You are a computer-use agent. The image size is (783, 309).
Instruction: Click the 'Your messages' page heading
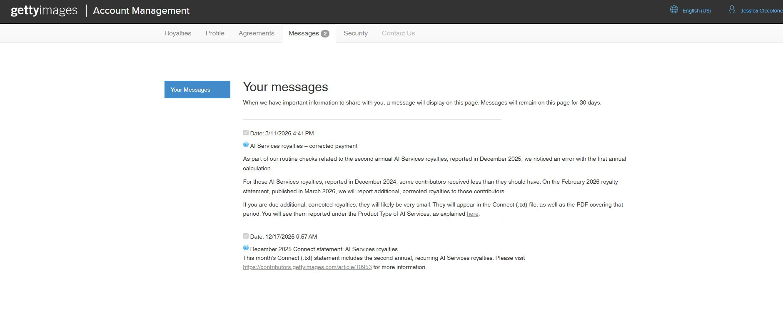[x=286, y=87]
